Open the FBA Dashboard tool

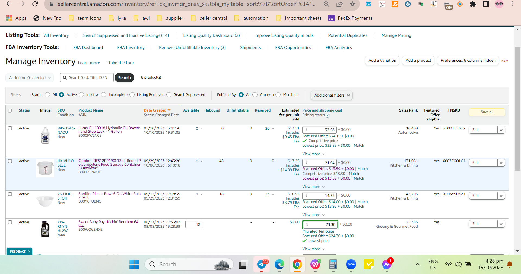point(88,48)
